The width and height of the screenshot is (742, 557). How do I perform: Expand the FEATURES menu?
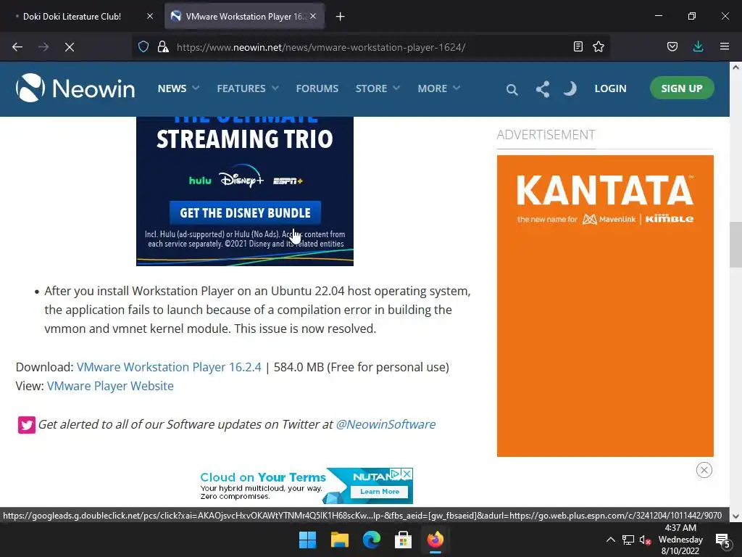(248, 88)
